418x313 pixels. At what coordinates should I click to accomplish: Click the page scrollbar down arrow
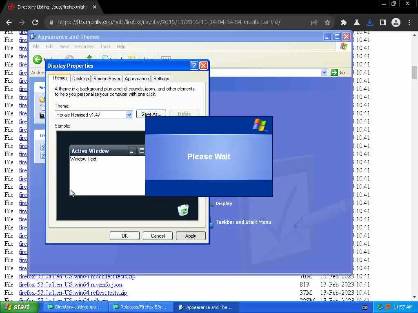pyautogui.click(x=414, y=297)
